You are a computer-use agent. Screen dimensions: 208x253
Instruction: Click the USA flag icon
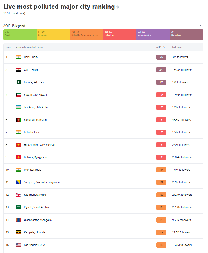18,245
